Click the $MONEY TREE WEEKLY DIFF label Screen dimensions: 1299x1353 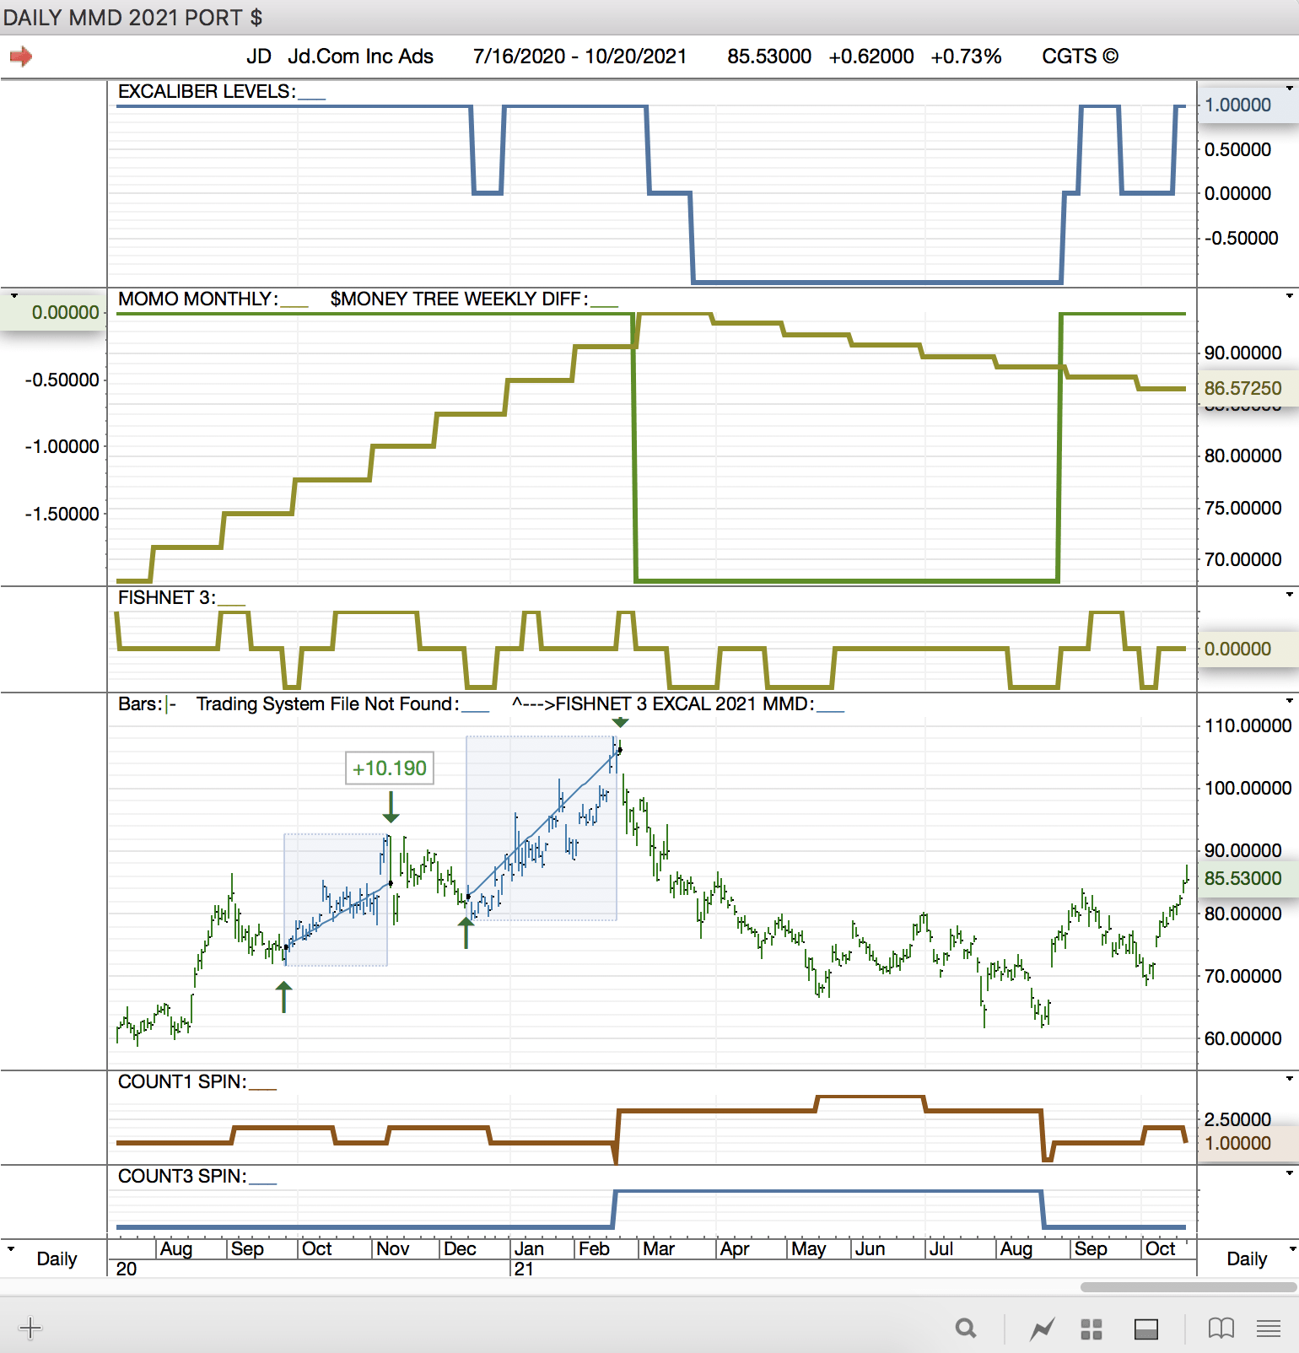tap(459, 299)
